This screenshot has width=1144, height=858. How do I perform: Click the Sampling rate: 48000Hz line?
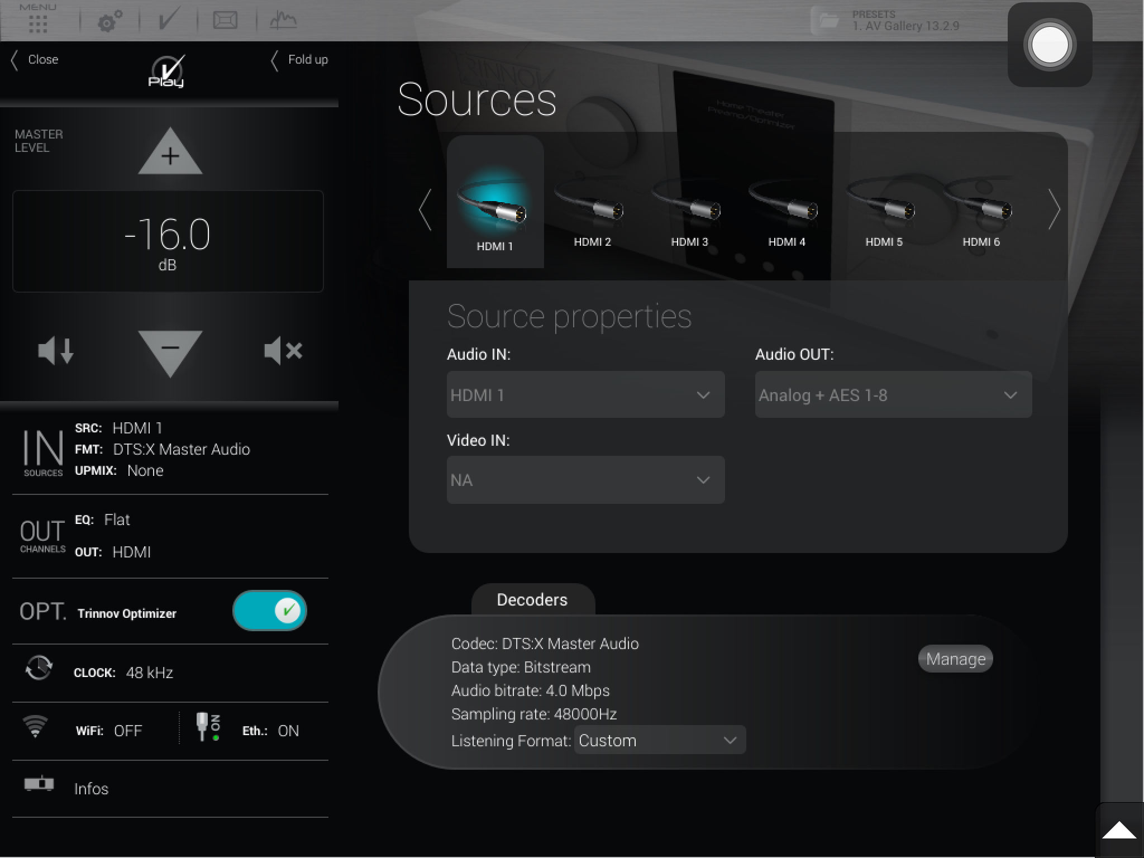[x=533, y=714]
